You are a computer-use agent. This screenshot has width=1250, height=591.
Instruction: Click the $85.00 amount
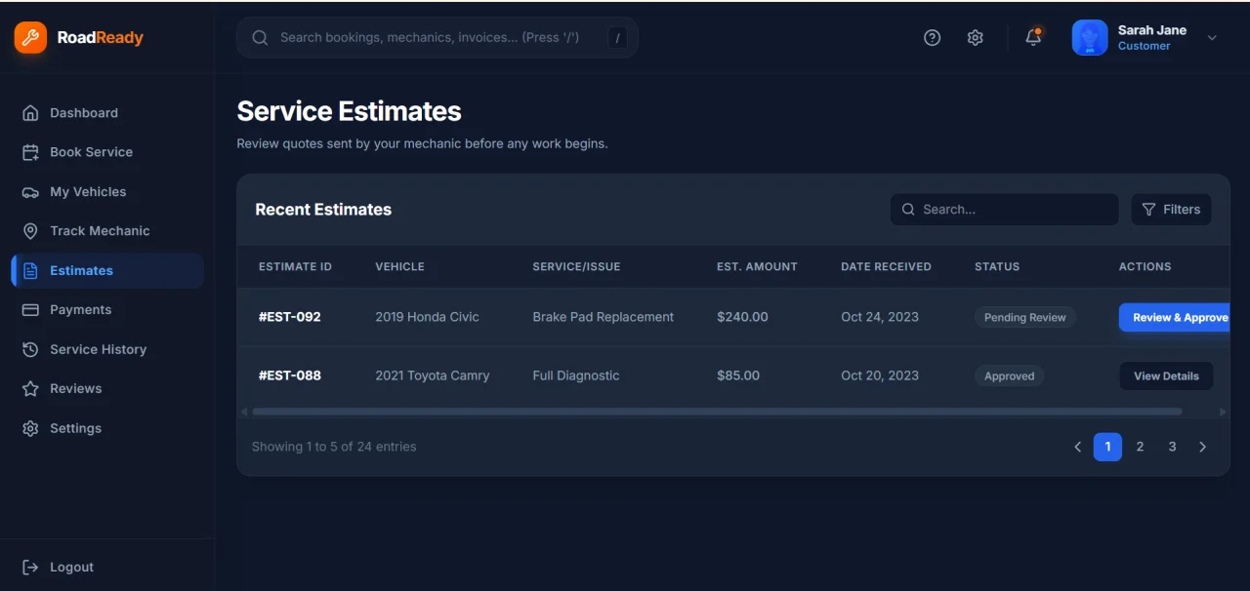(x=738, y=375)
